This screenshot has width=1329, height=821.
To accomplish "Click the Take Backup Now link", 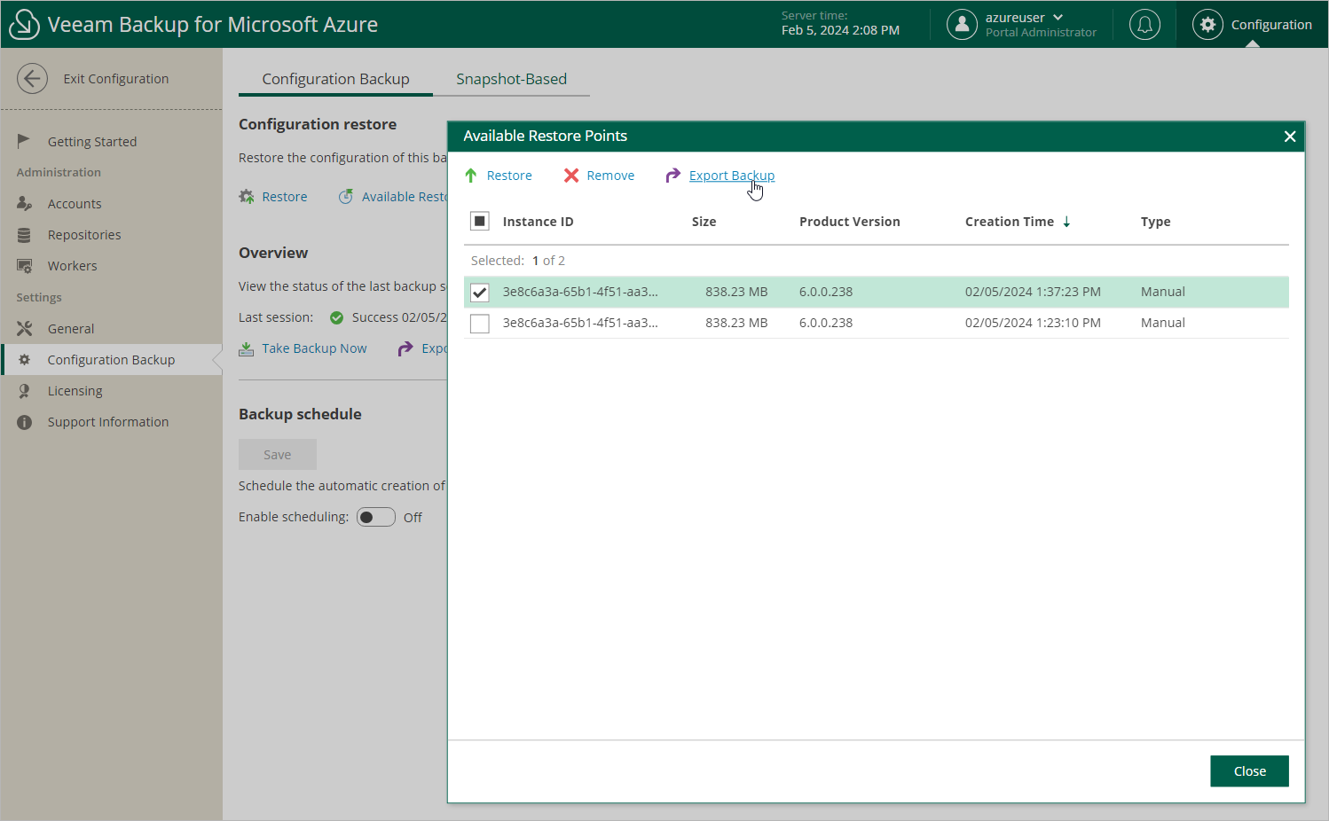I will pos(314,348).
